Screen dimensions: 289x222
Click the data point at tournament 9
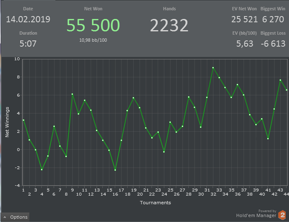pyautogui.click(x=72, y=94)
